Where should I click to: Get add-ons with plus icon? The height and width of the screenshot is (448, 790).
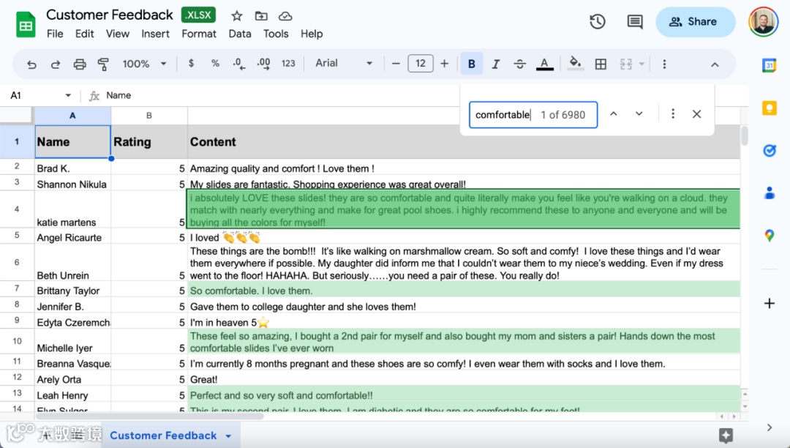(770, 303)
